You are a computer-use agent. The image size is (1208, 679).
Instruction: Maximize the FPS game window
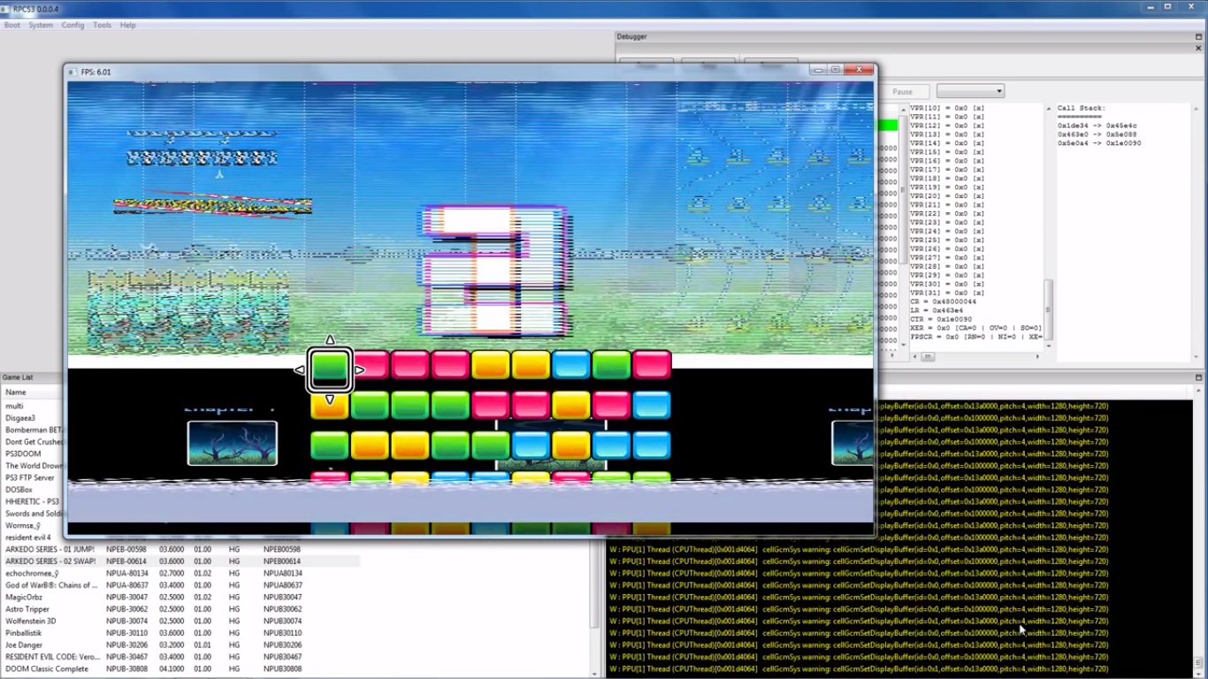[x=836, y=70]
